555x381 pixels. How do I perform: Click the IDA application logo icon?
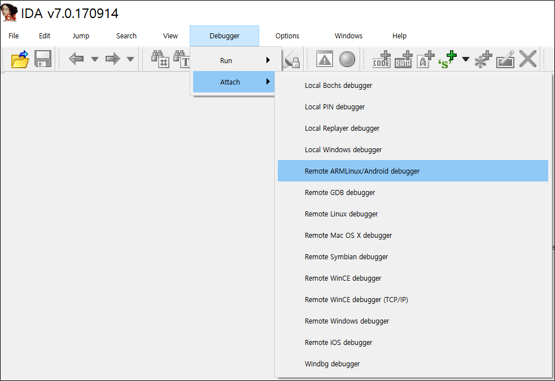pos(9,13)
